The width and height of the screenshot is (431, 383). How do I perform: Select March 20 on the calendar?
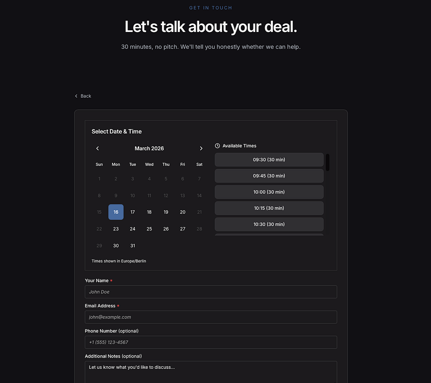(x=182, y=212)
